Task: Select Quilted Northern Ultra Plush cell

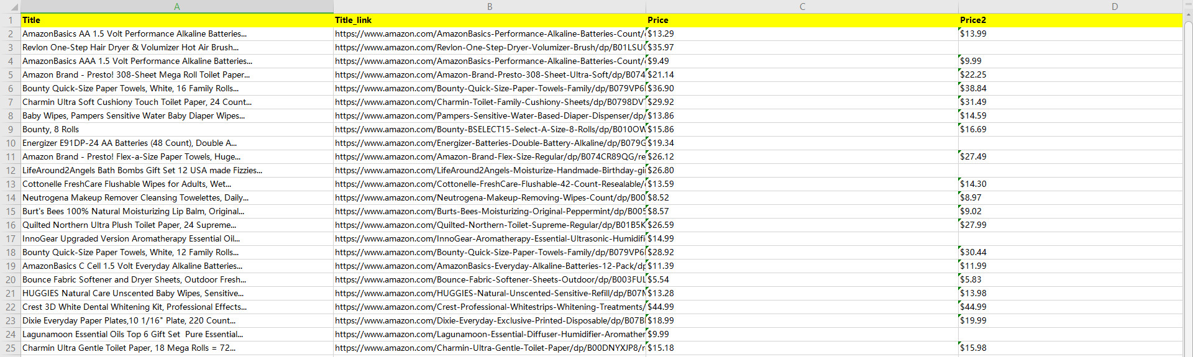Action: click(177, 225)
